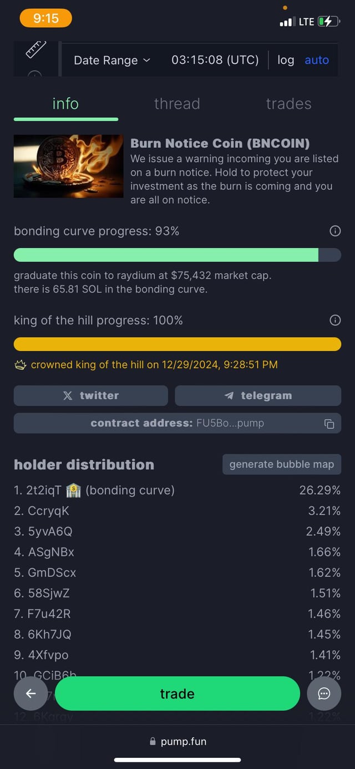Image resolution: width=355 pixels, height=769 pixels.
Task: Expand the Date Range dropdown
Action: 112,60
